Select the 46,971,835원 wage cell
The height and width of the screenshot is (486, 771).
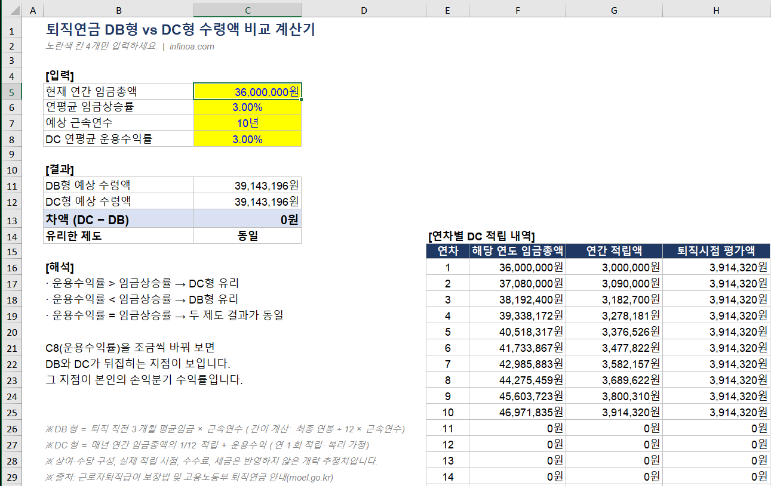click(517, 412)
